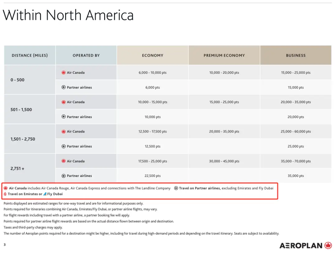The height and width of the screenshot is (254, 336).
Task: Click Partner airlines icon in 501 - 1,500 row
Action: [x=63, y=117]
